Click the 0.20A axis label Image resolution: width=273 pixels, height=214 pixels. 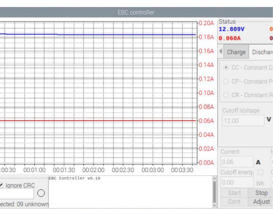[x=206, y=23]
